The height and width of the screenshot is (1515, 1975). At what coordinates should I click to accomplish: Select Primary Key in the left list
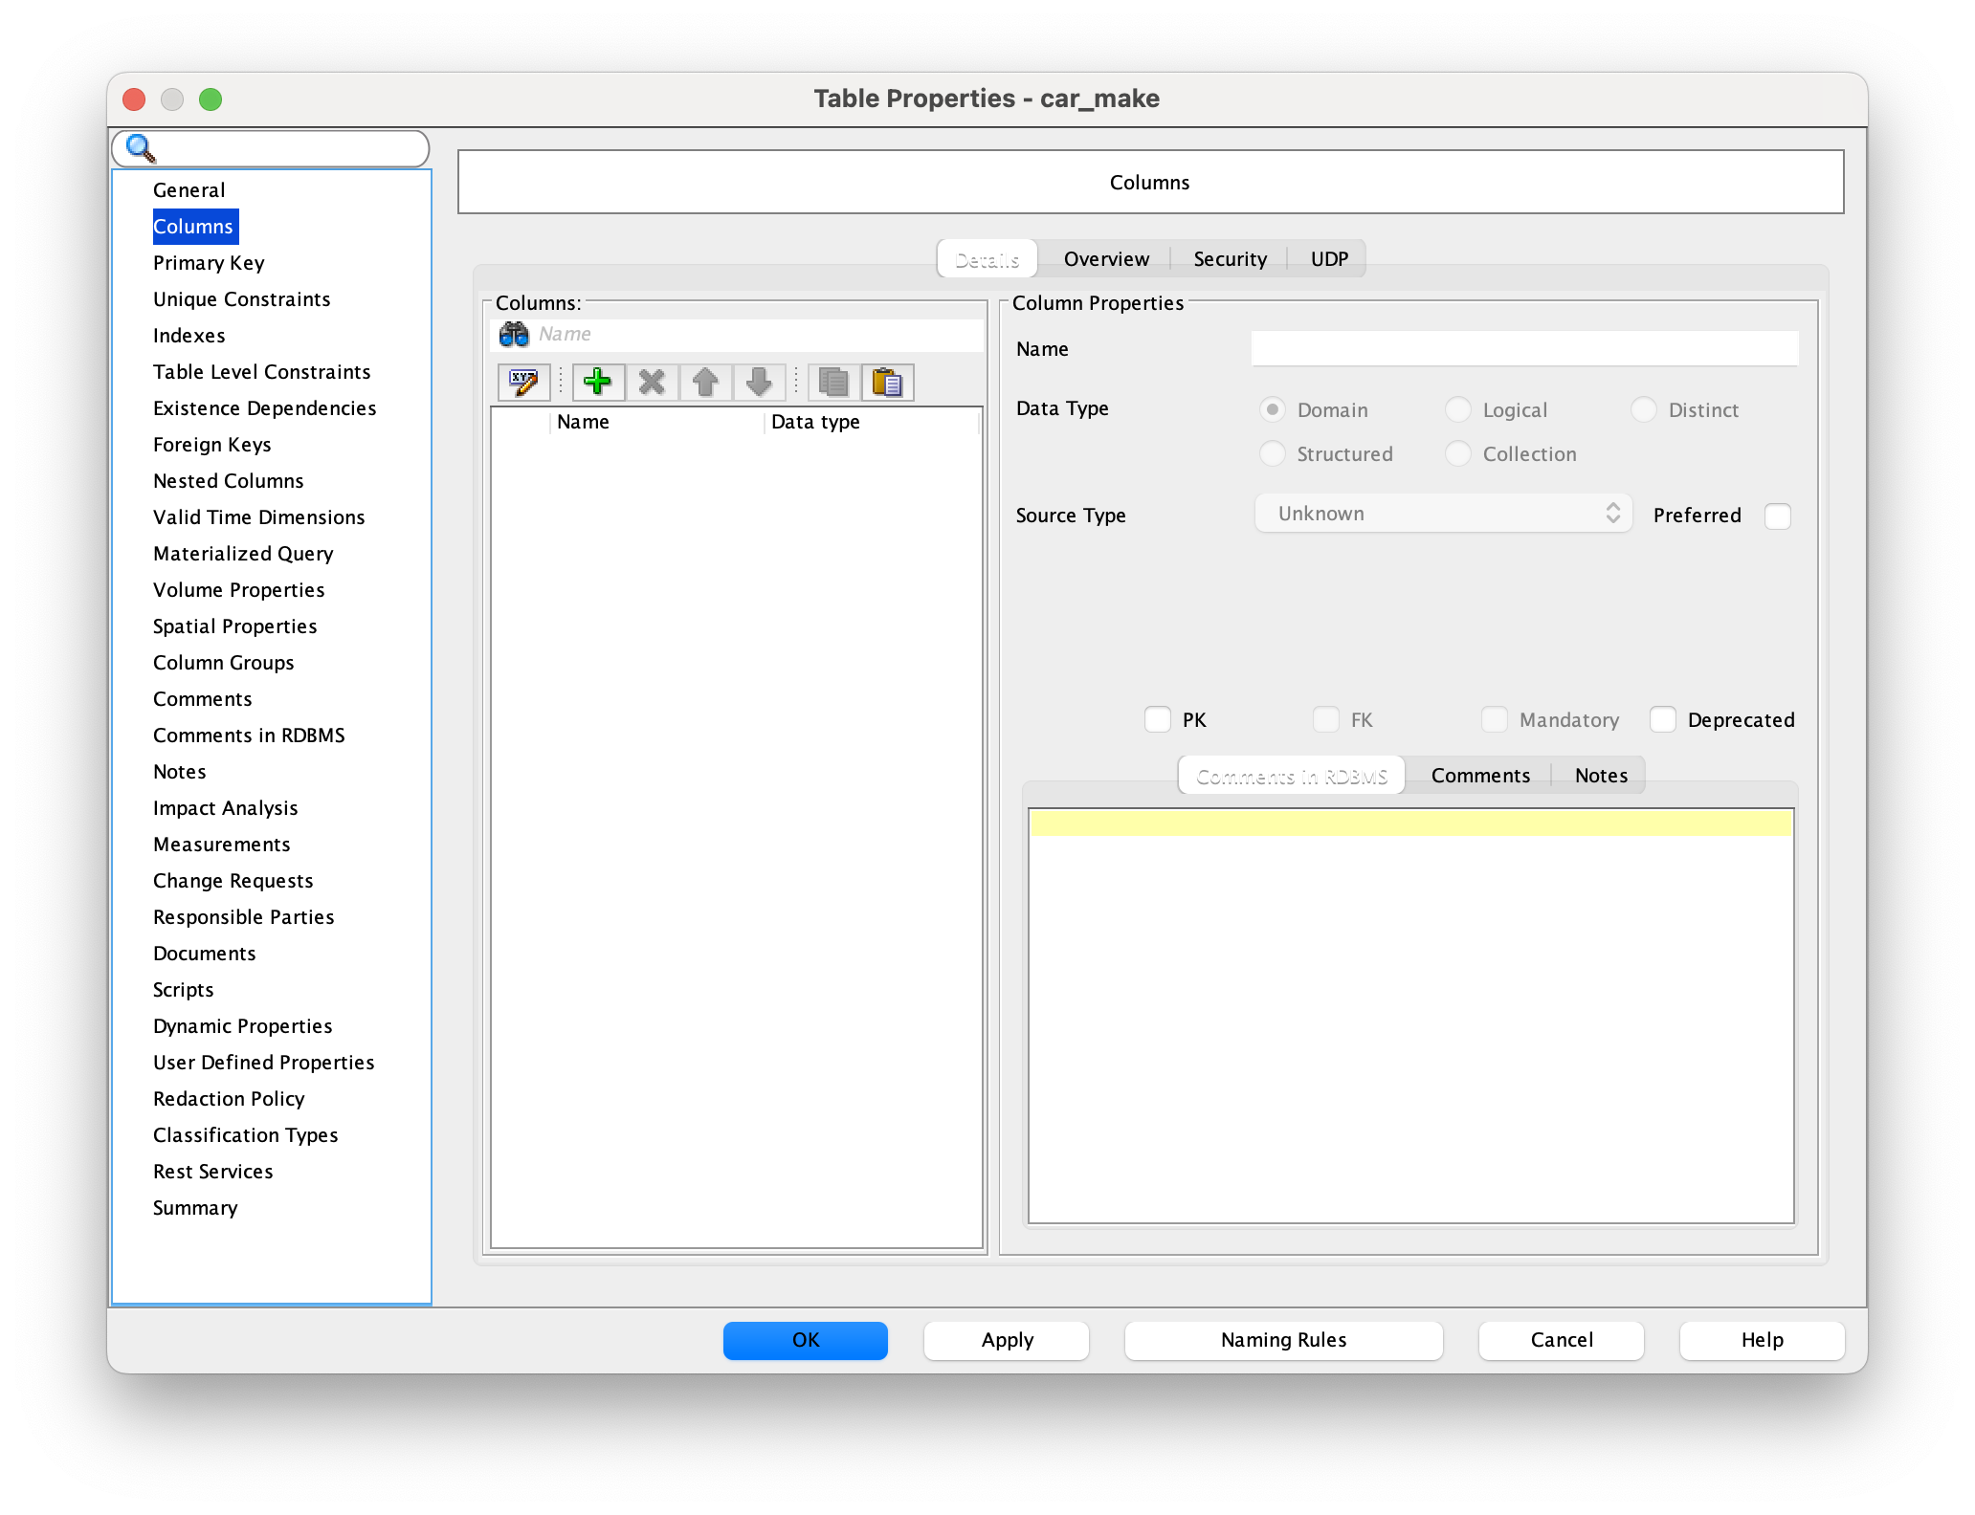[x=209, y=263]
